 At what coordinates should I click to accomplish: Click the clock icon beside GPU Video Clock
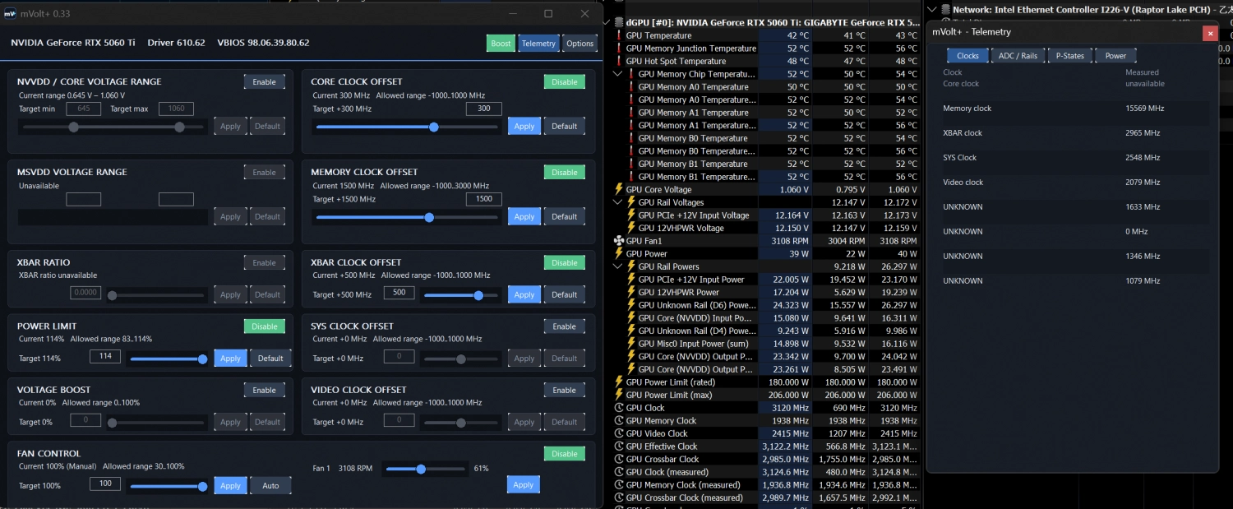coord(619,433)
